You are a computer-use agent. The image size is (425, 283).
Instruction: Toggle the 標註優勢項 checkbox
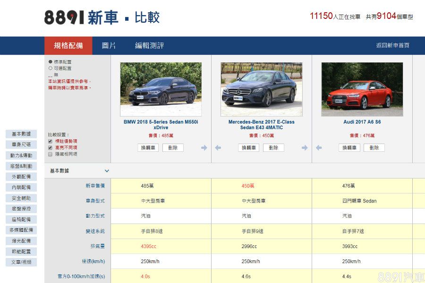(50, 141)
